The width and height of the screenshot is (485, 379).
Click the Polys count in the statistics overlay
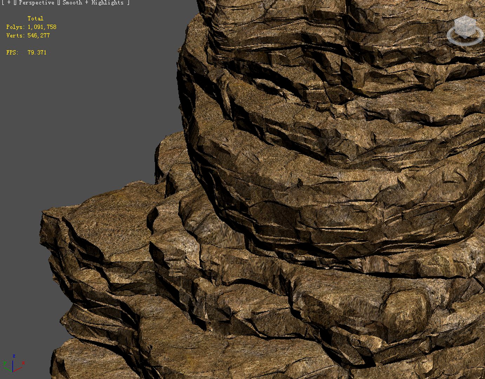point(32,27)
